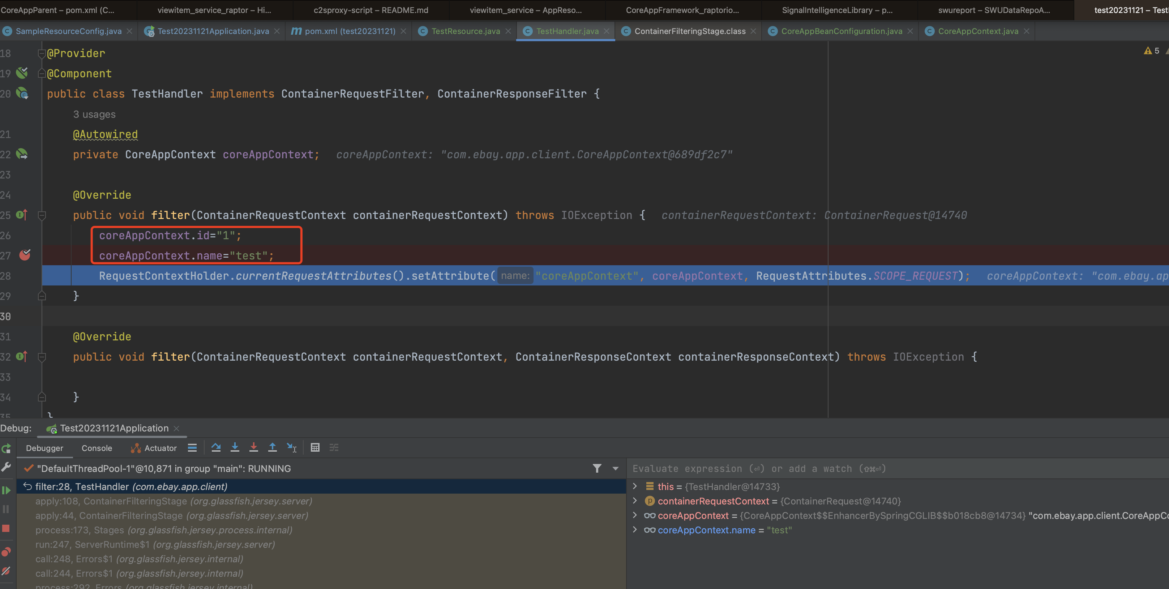Screen dimensions: 1169x589
Task: Click the Run to Cursor icon
Action: pyautogui.click(x=291, y=448)
